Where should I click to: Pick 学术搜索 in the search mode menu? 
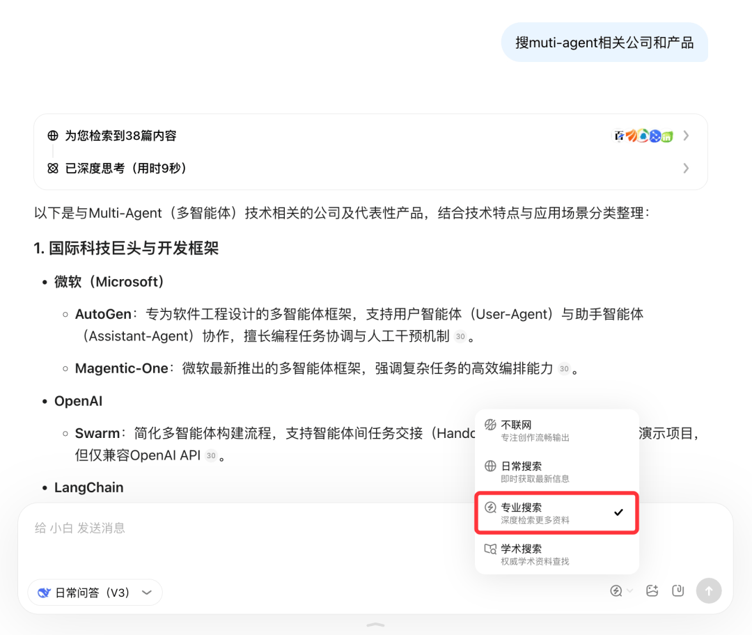tap(556, 554)
